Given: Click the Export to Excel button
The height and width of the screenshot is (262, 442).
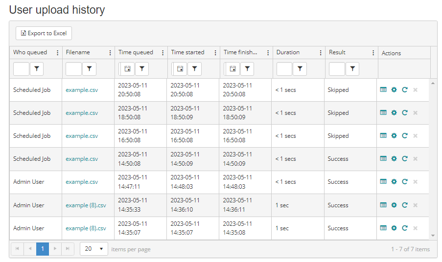Looking at the screenshot, I should click(x=44, y=33).
